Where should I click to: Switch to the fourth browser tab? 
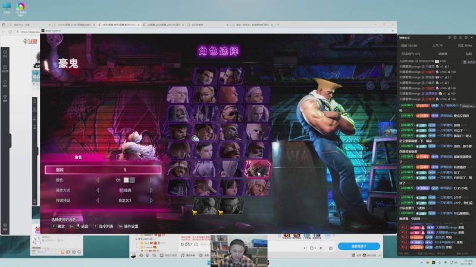163,25
